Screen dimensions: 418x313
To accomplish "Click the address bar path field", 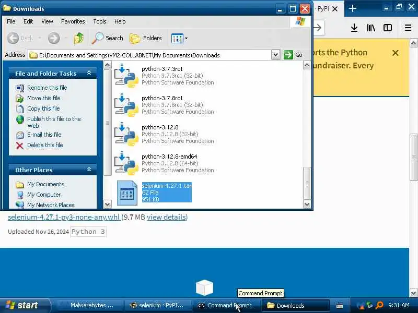I will 150,55.
